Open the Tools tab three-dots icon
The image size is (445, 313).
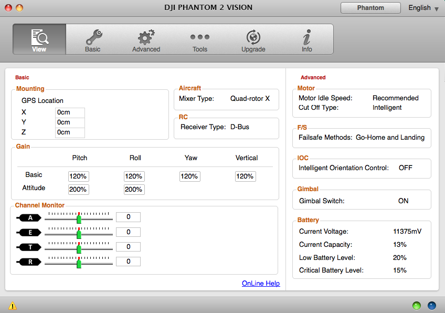pos(200,37)
